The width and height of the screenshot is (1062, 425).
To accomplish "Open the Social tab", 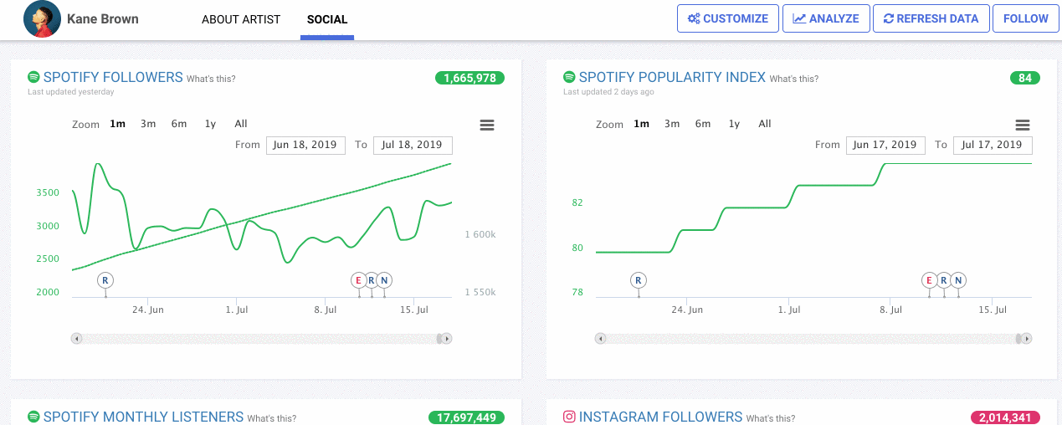I will pos(327,19).
